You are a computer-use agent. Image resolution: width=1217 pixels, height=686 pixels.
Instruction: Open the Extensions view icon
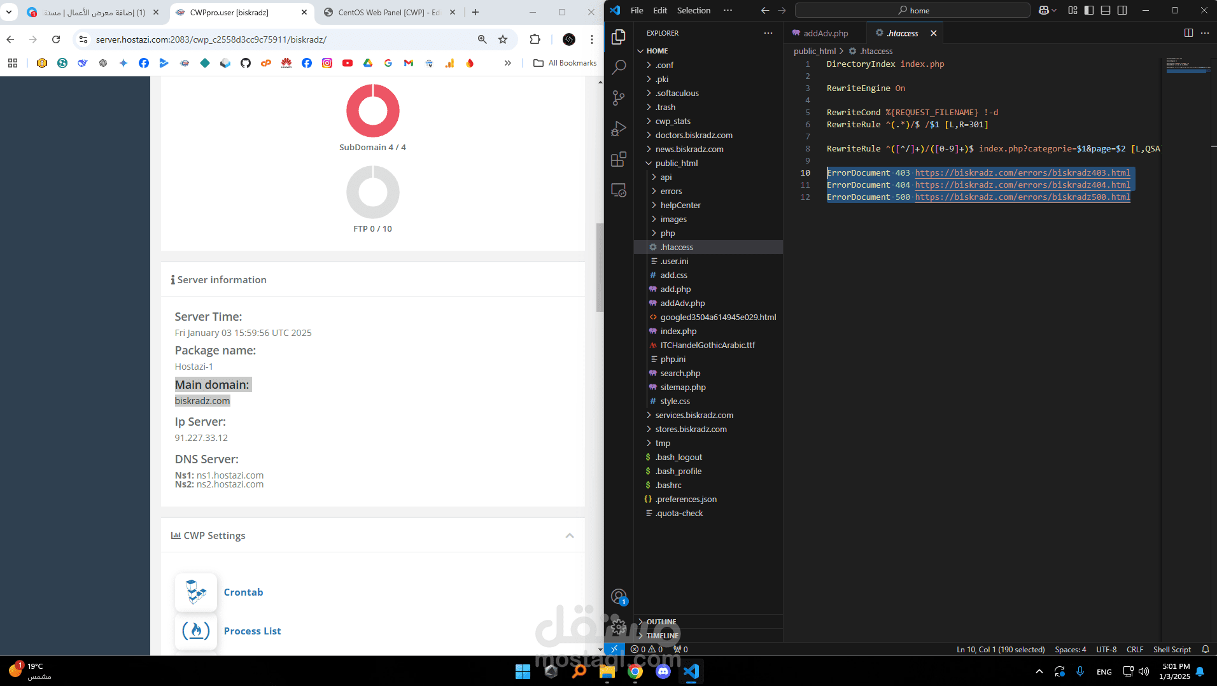pyautogui.click(x=618, y=159)
